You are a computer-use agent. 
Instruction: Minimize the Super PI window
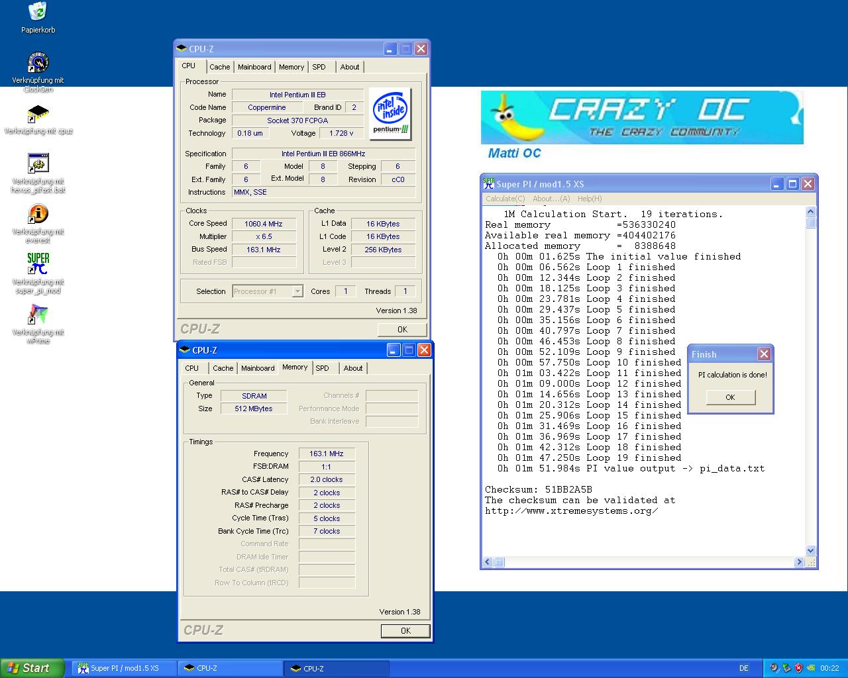tap(776, 184)
